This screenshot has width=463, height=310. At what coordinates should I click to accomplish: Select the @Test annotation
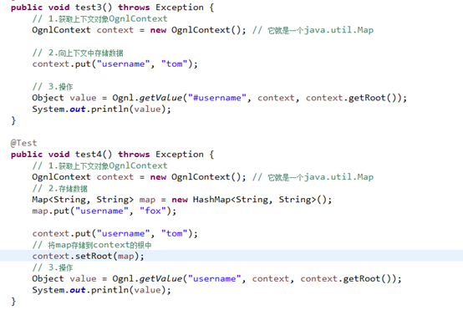[23, 143]
